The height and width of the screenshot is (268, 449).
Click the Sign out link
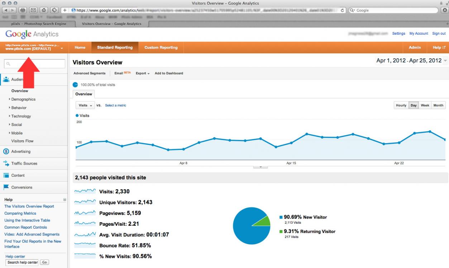[439, 34]
